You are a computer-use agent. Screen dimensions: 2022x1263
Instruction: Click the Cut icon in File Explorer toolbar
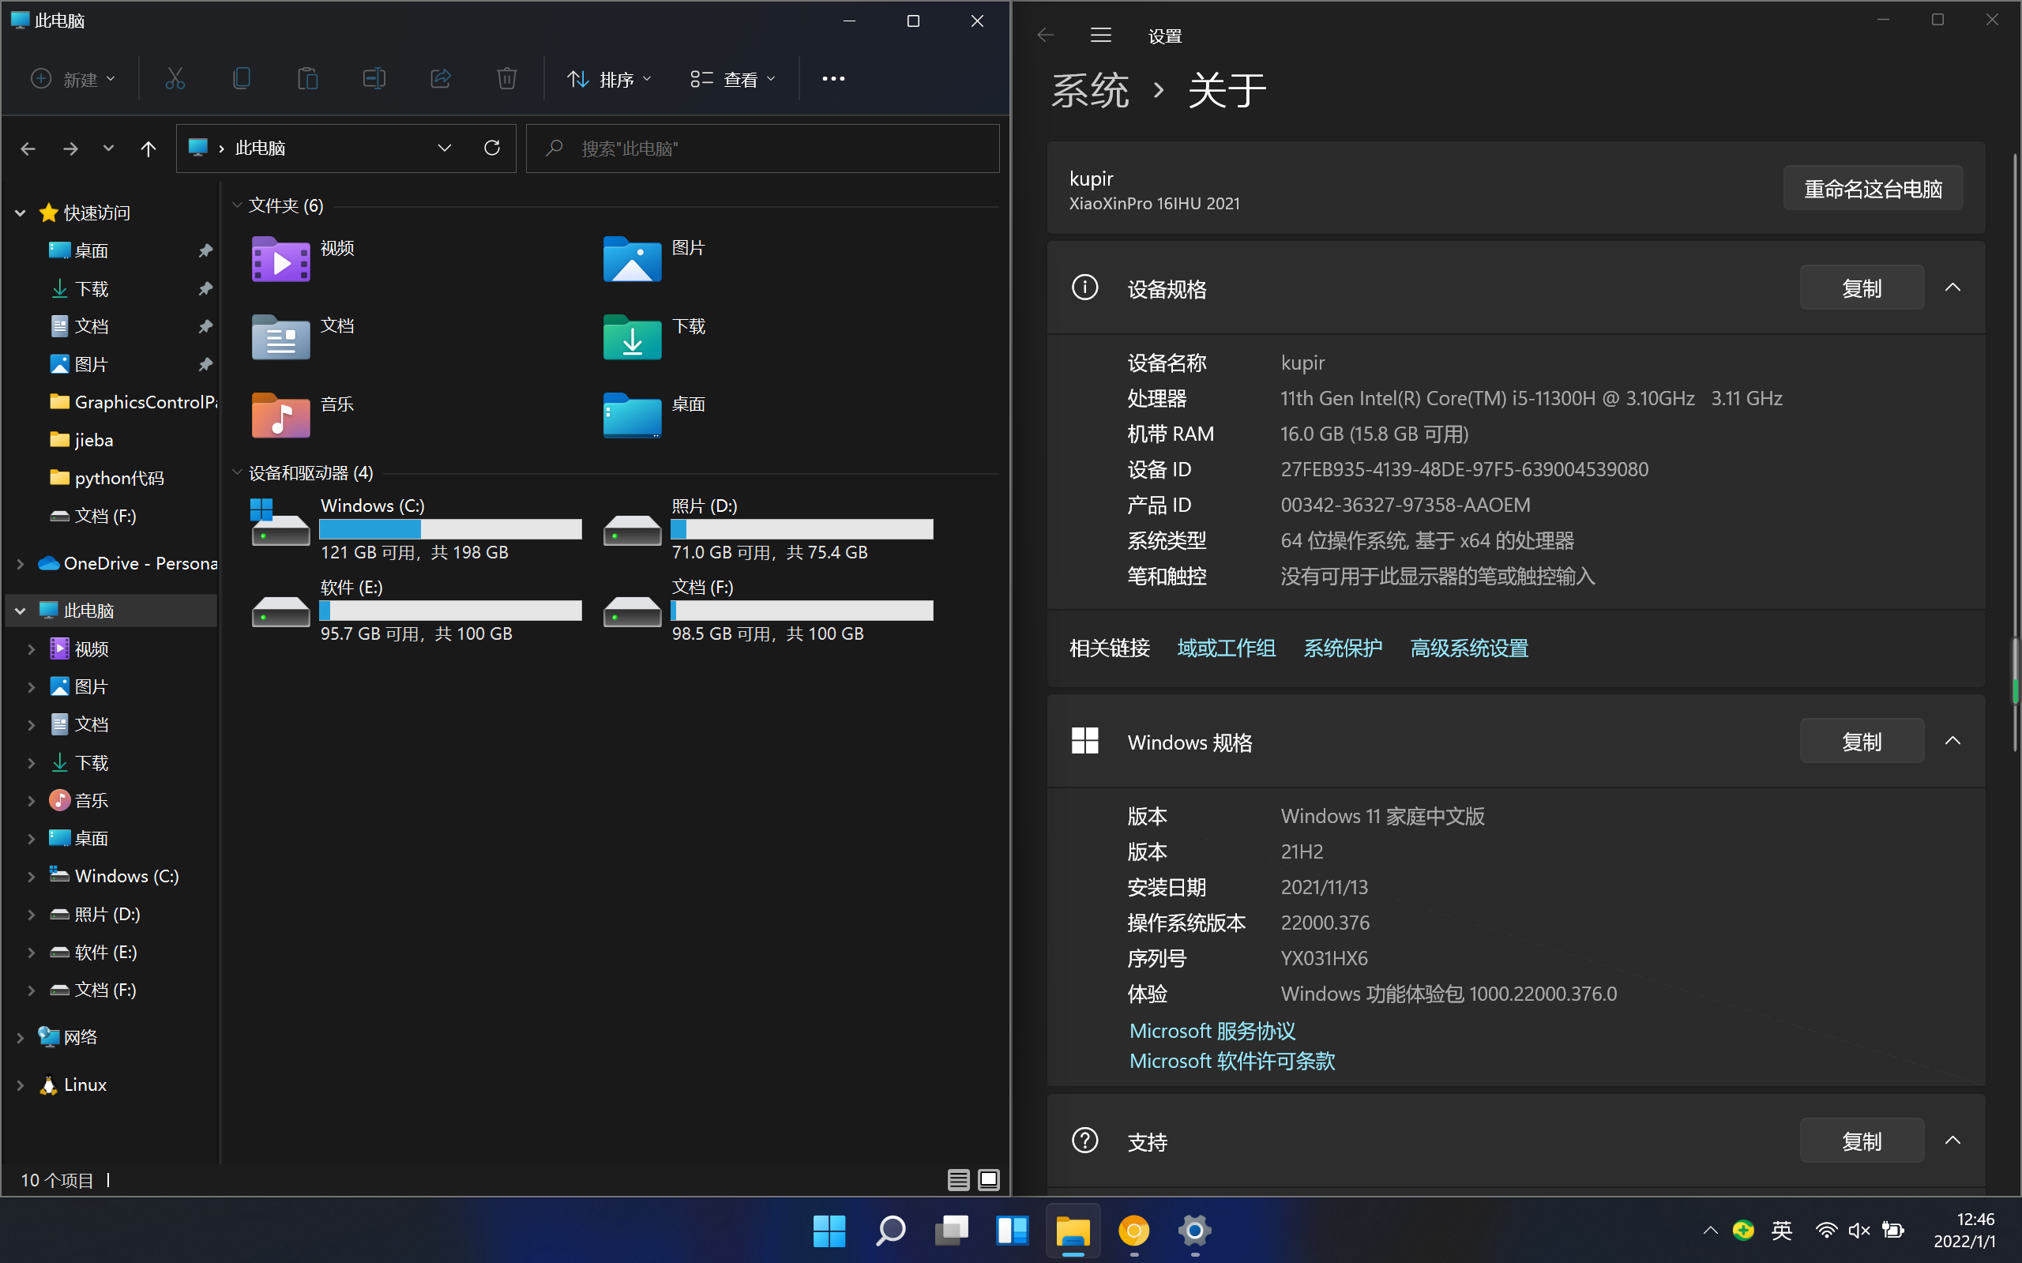175,78
